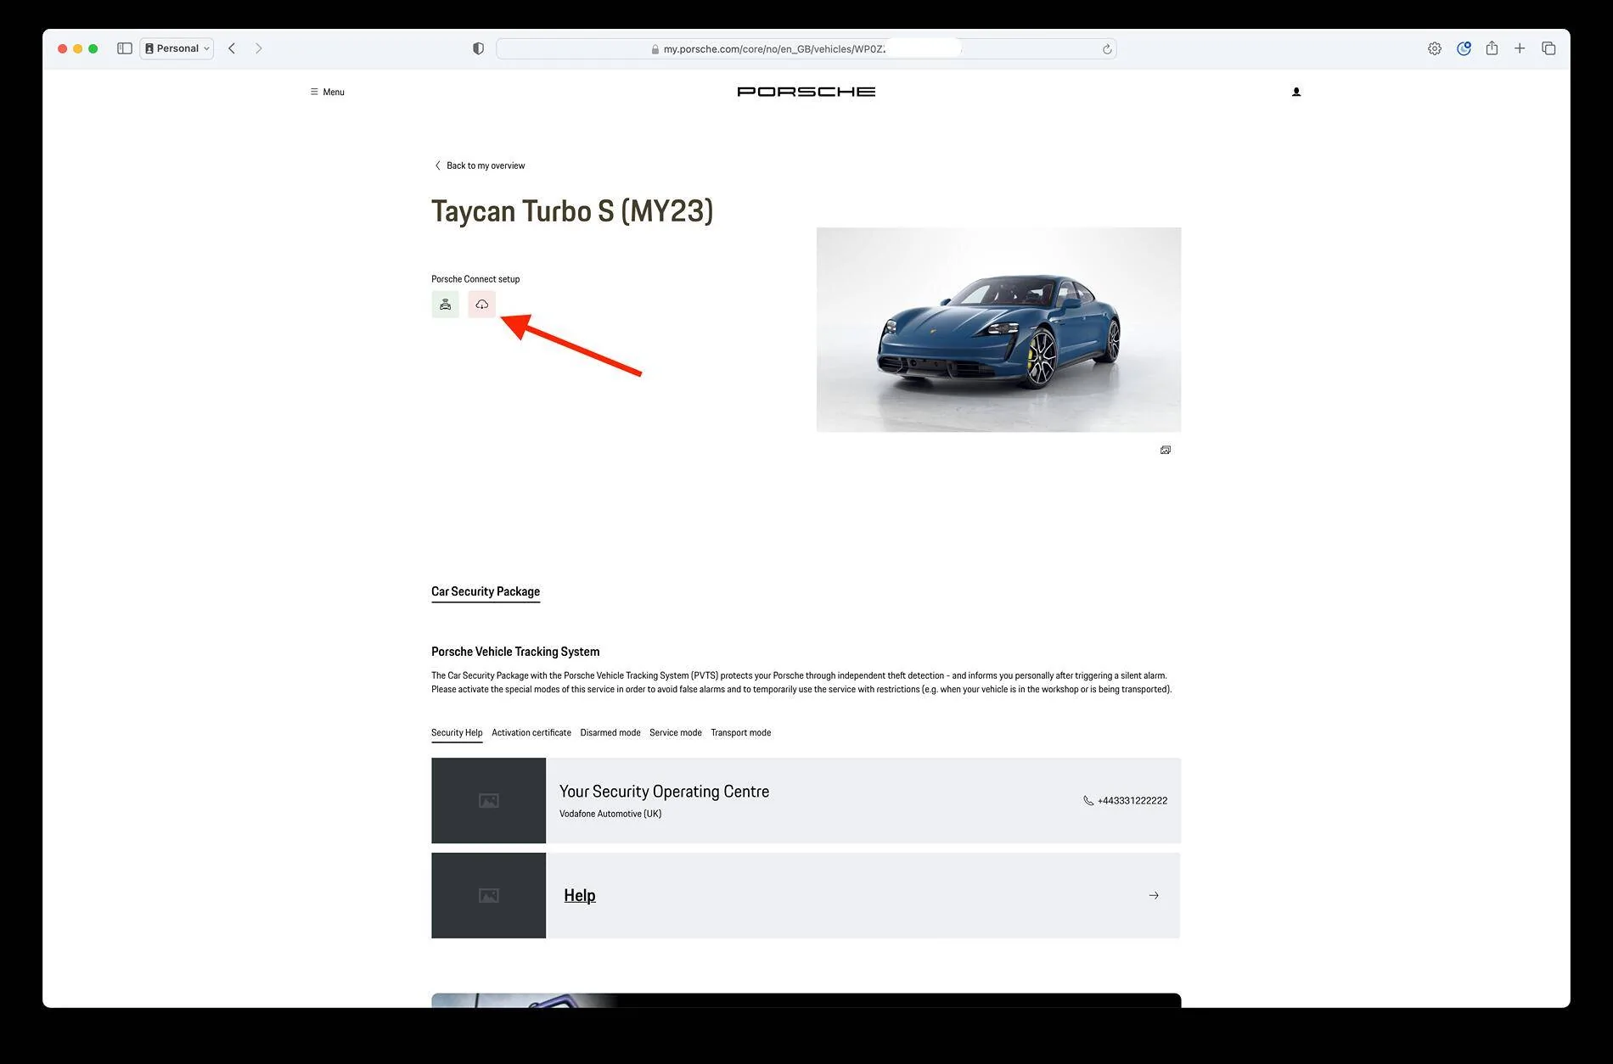
Task: Click the red cloud Connect setup icon
Action: pos(481,304)
